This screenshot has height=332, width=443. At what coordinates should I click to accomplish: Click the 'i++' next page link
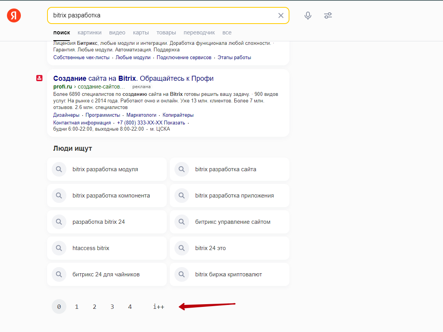(159, 307)
